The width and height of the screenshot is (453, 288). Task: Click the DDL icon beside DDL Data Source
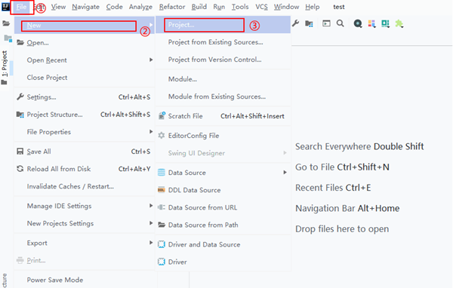162,190
